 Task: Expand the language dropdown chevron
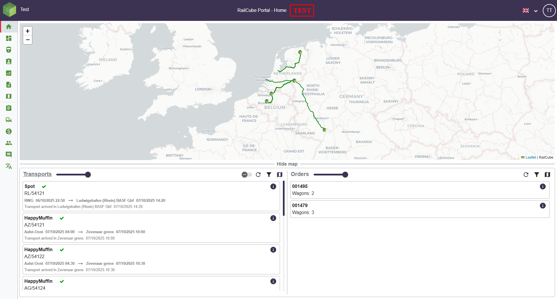click(536, 11)
